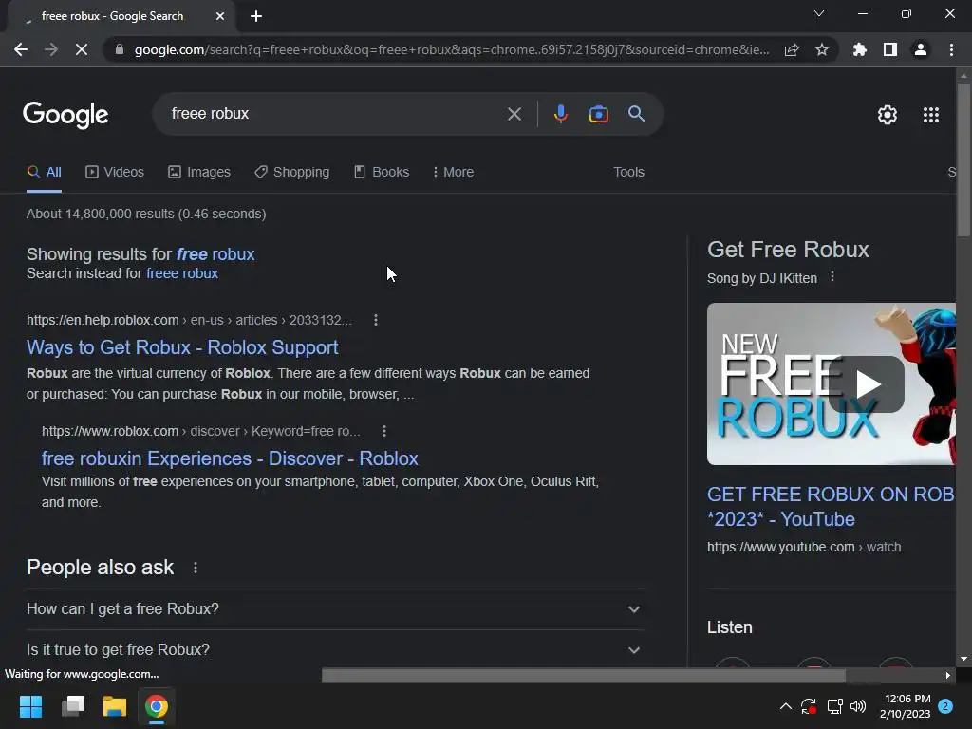Share this page from the address bar
This screenshot has height=729, width=972.
click(792, 49)
